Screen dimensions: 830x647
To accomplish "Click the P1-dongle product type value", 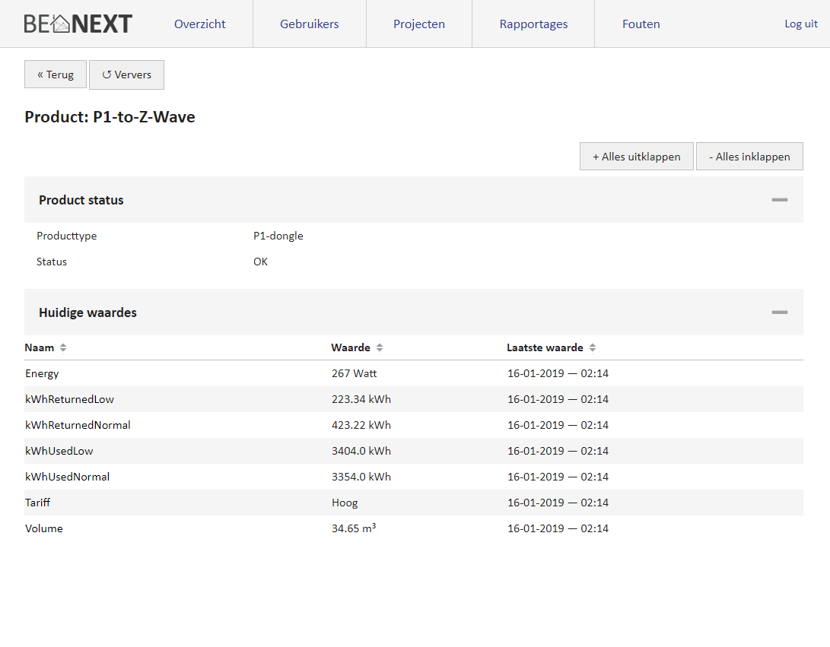I will 278,236.
